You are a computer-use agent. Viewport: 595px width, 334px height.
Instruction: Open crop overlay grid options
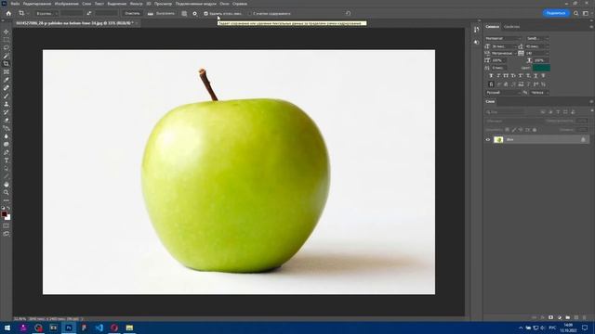click(x=184, y=13)
